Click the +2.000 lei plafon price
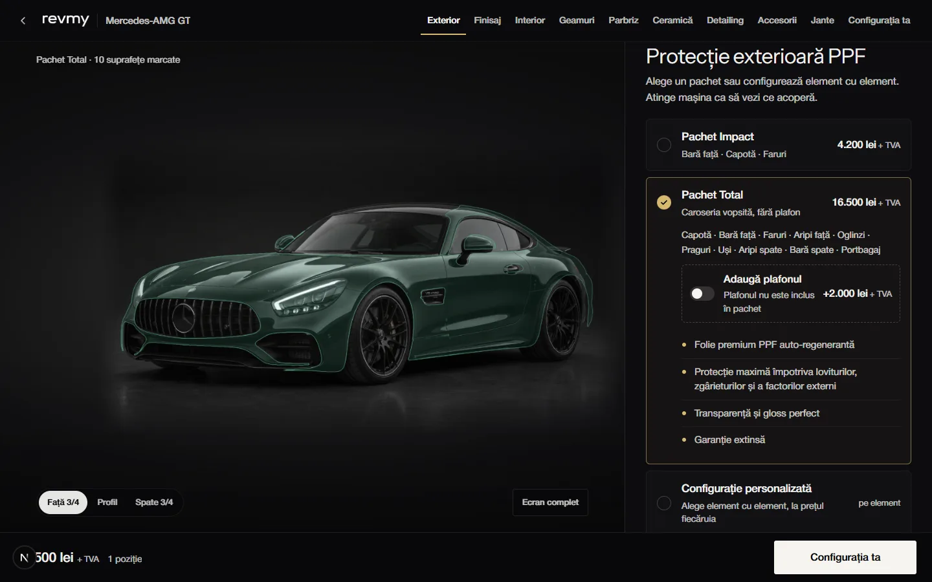 (845, 294)
